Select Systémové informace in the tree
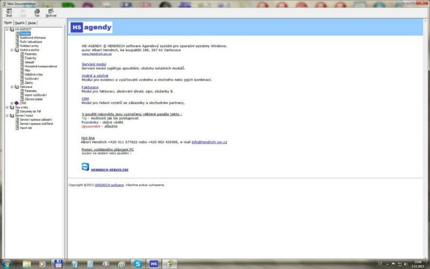Screen dimensions: 430x269 [33, 38]
